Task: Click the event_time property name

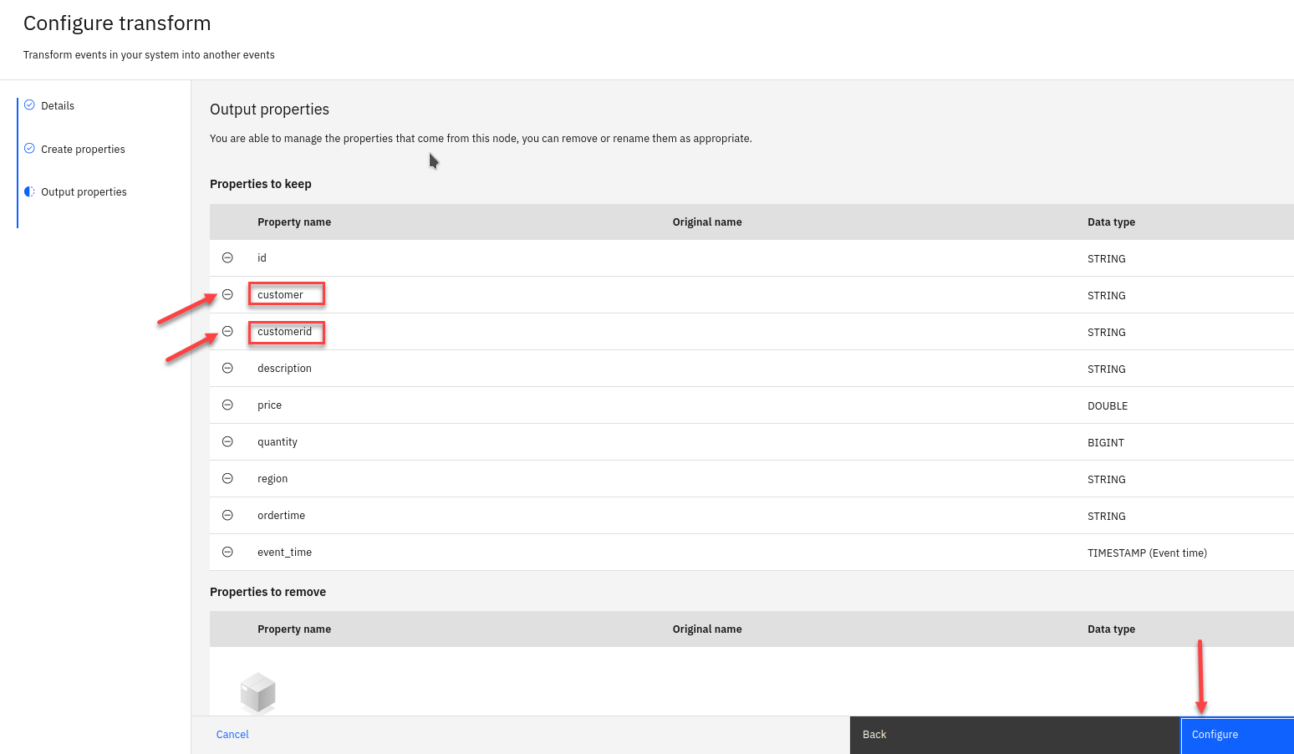Action: 284,553
